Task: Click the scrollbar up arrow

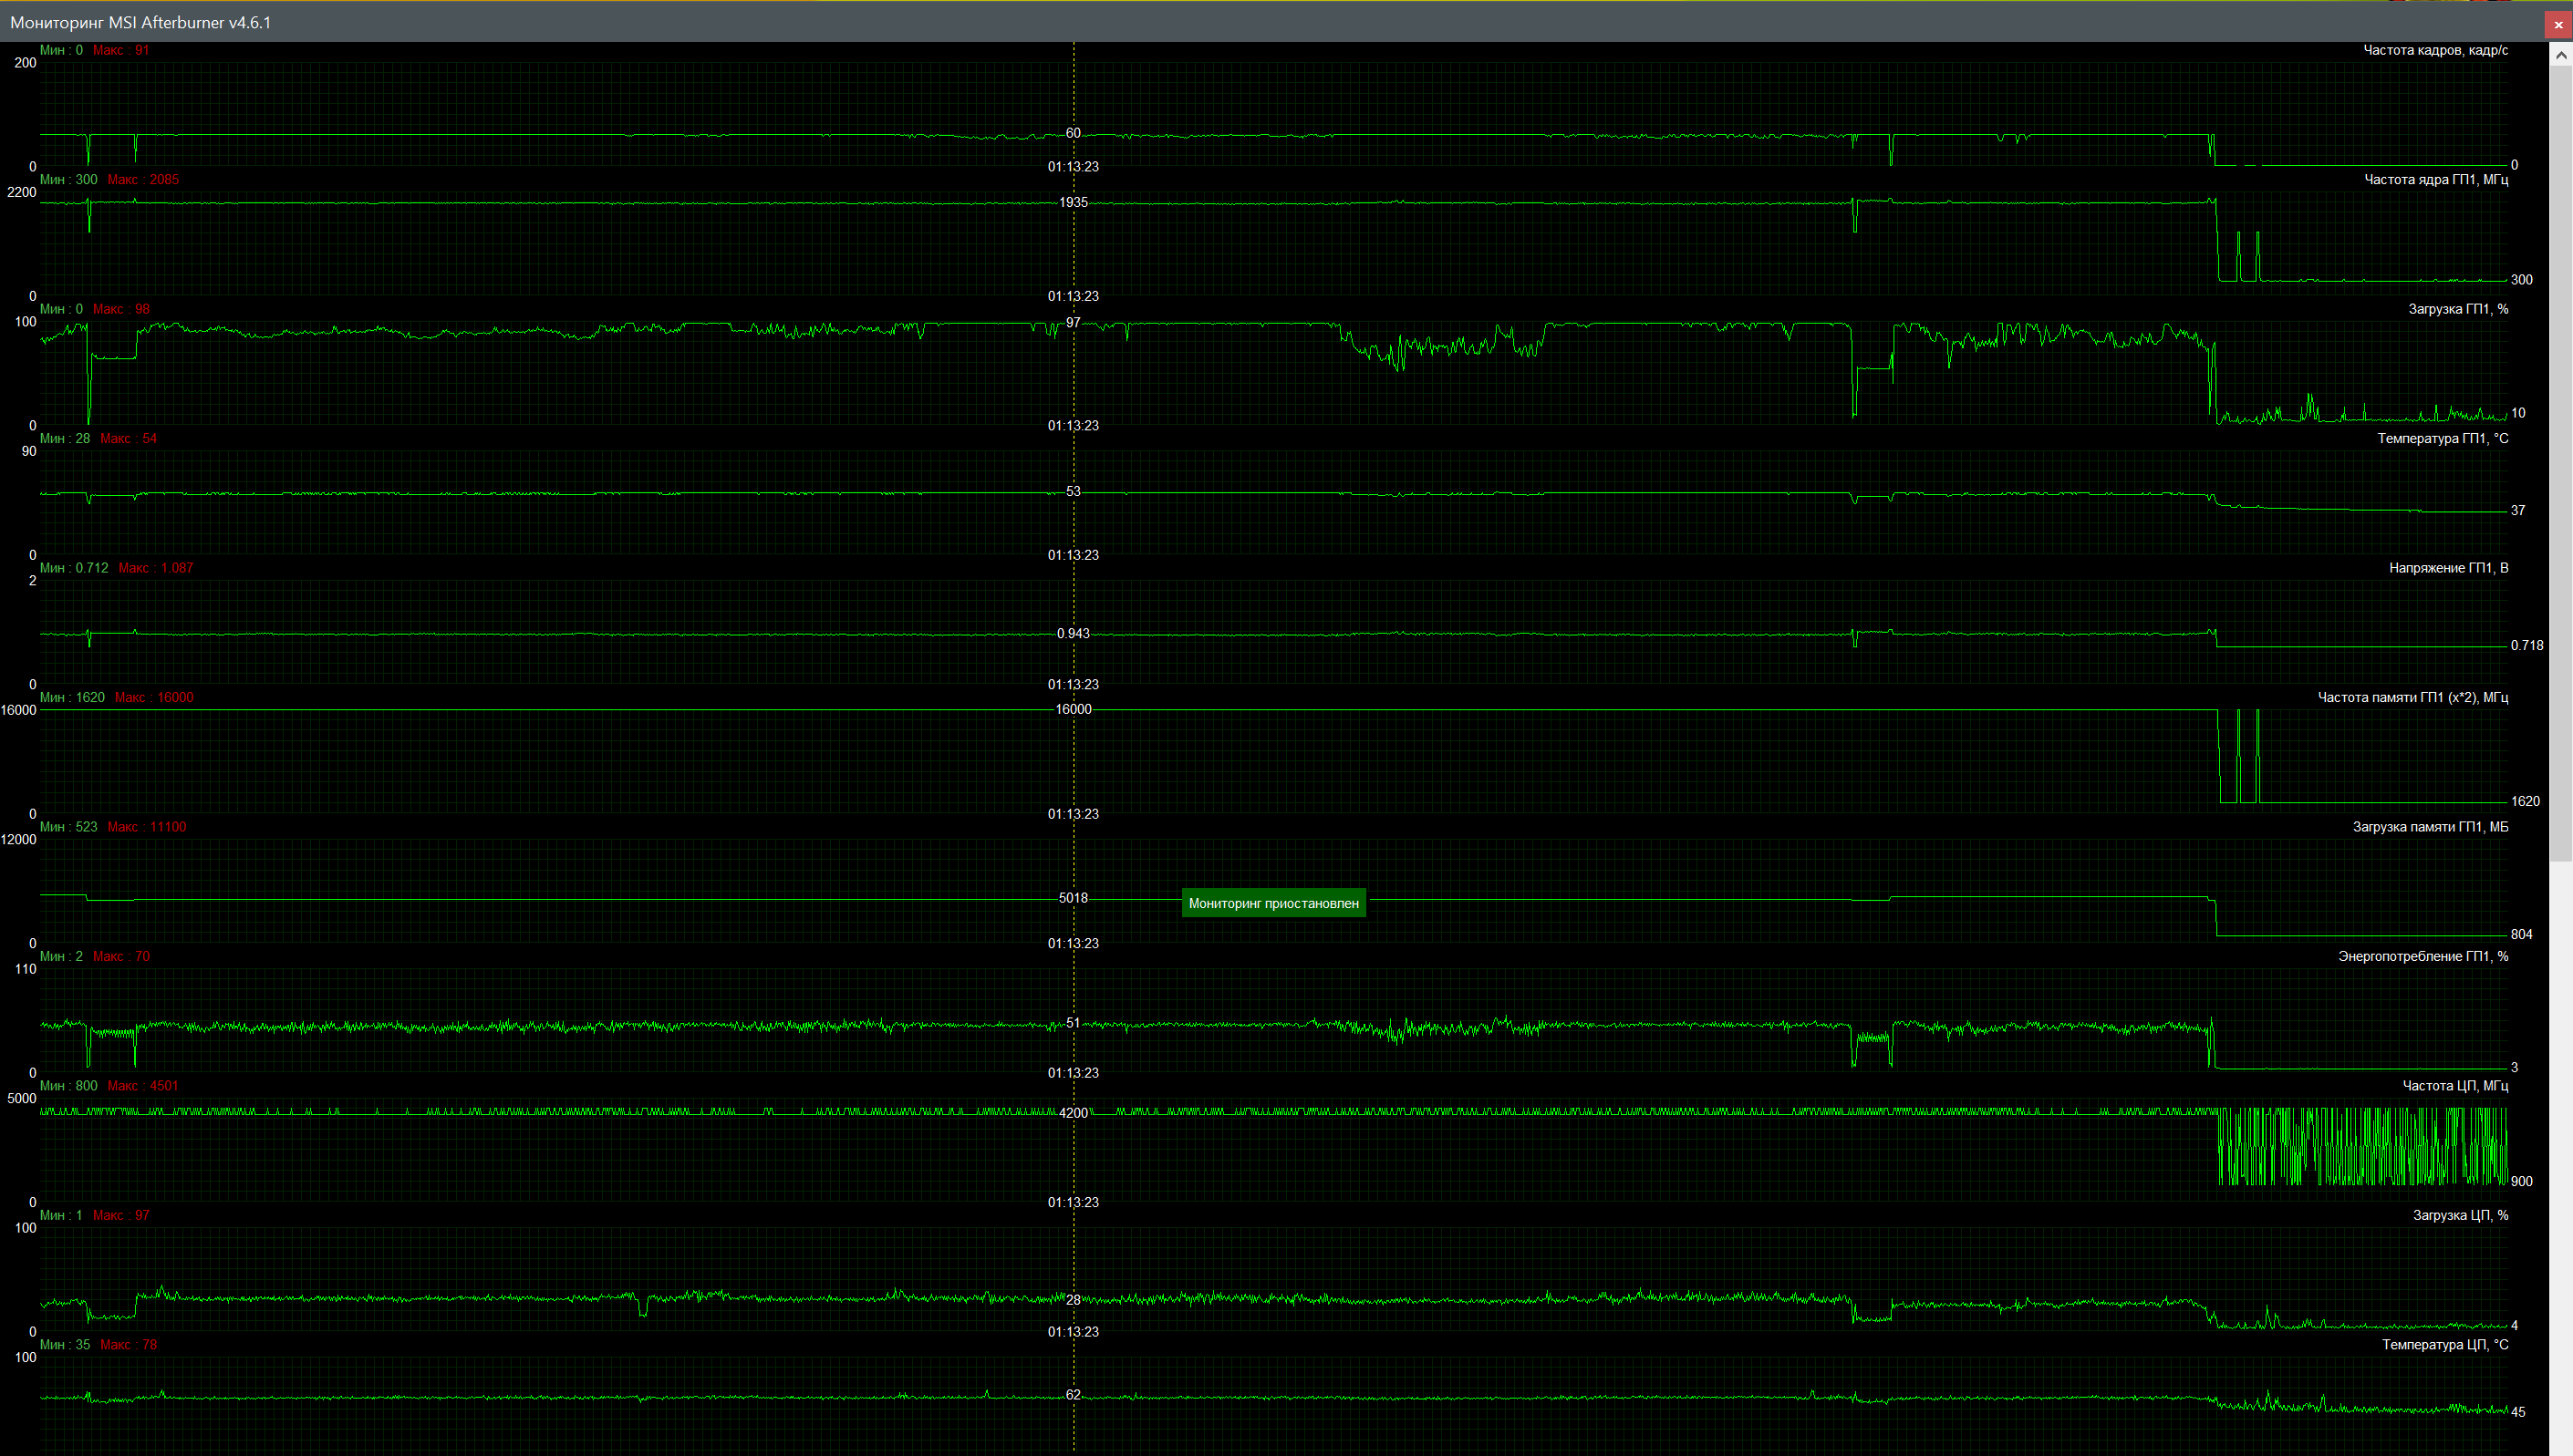Action: pyautogui.click(x=2560, y=55)
